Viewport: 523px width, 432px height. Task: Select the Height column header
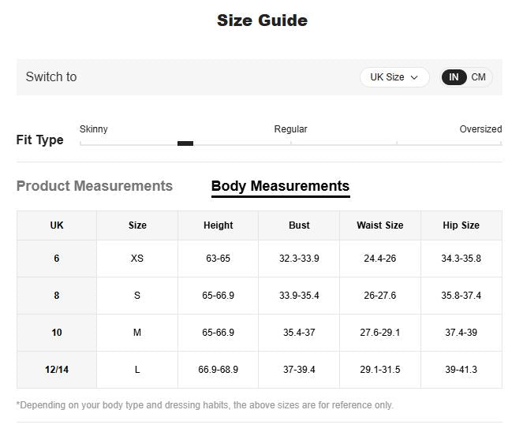click(x=219, y=225)
